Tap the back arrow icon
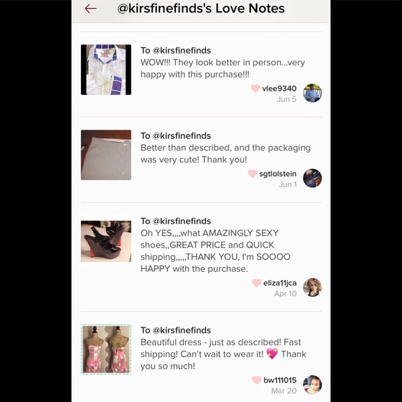Viewport: 402px width, 402px height. [91, 8]
